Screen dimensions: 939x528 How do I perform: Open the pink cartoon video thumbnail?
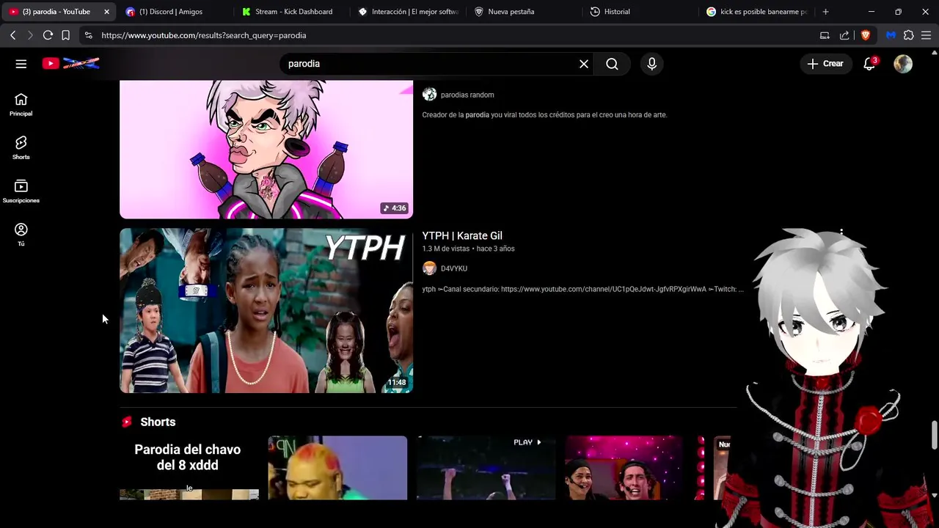266,150
